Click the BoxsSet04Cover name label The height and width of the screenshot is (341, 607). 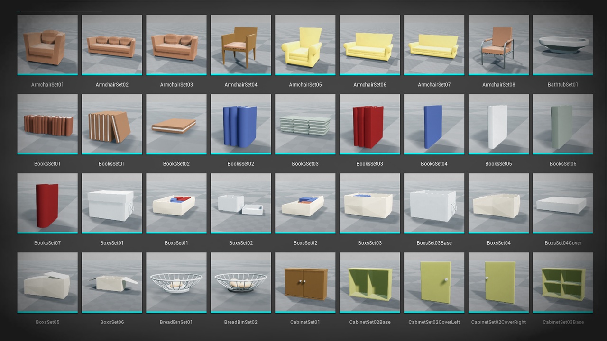tap(563, 243)
